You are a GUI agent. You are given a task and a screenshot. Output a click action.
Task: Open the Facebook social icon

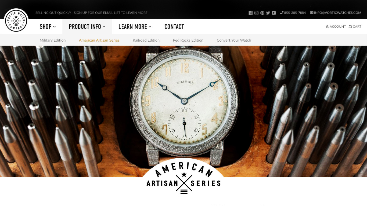[250, 13]
